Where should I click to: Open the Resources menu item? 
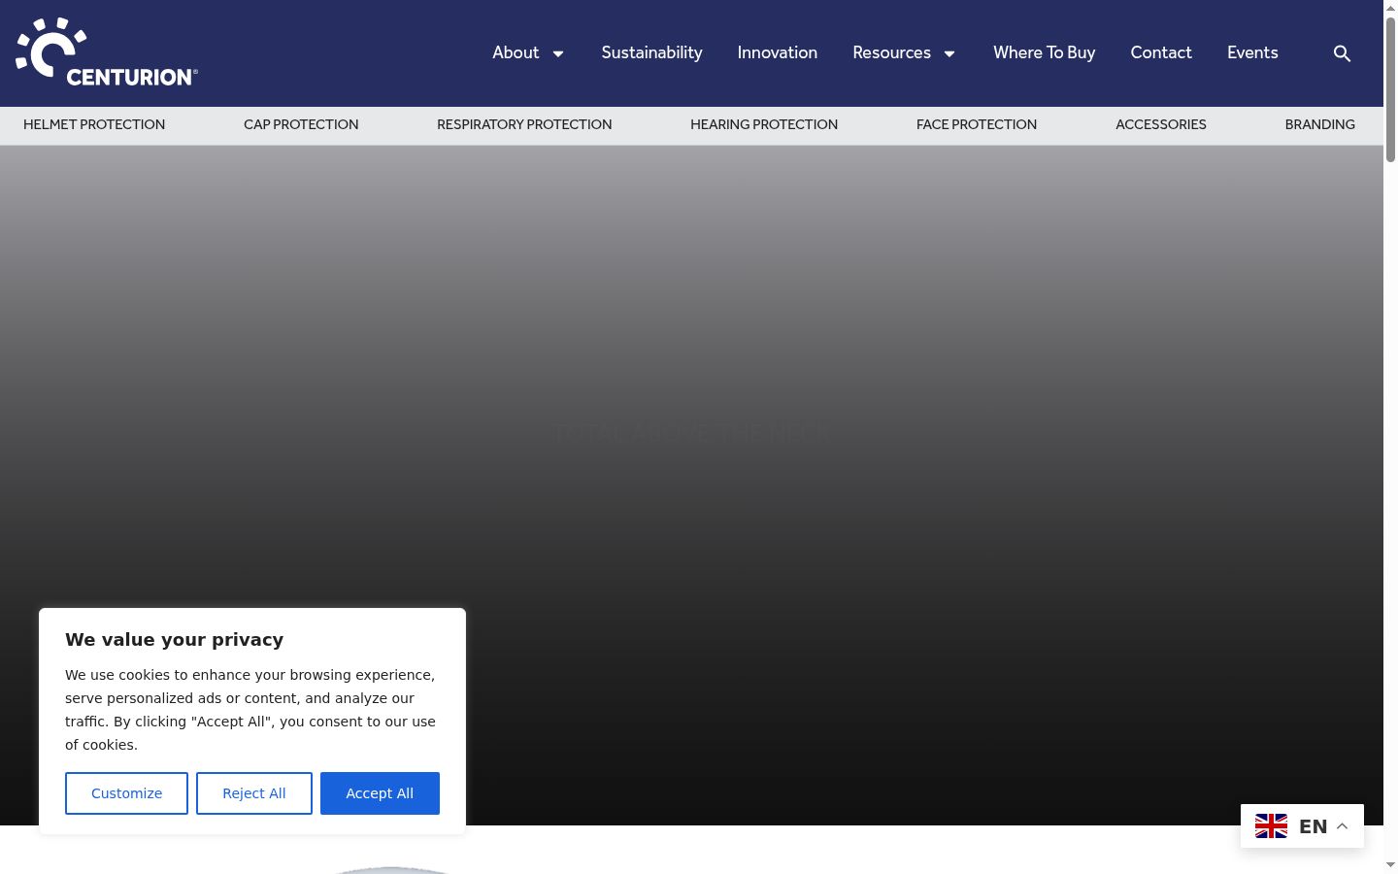[x=891, y=52]
